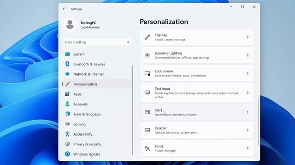Click the Lock screen icon
295x165 pixels.
[147, 73]
